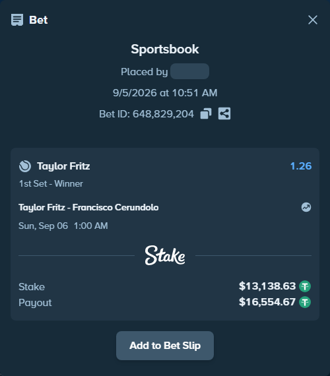Click the 1st Set - Winner market label
The image size is (330, 376).
(x=51, y=183)
